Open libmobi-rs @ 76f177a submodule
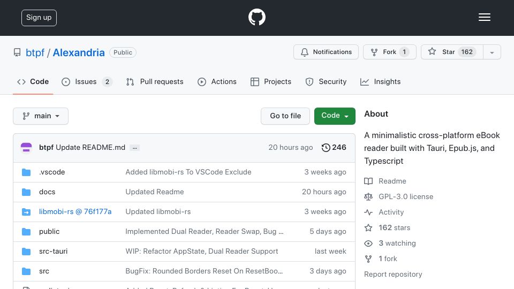 pos(75,212)
